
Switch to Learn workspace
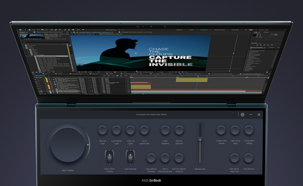[191, 30]
